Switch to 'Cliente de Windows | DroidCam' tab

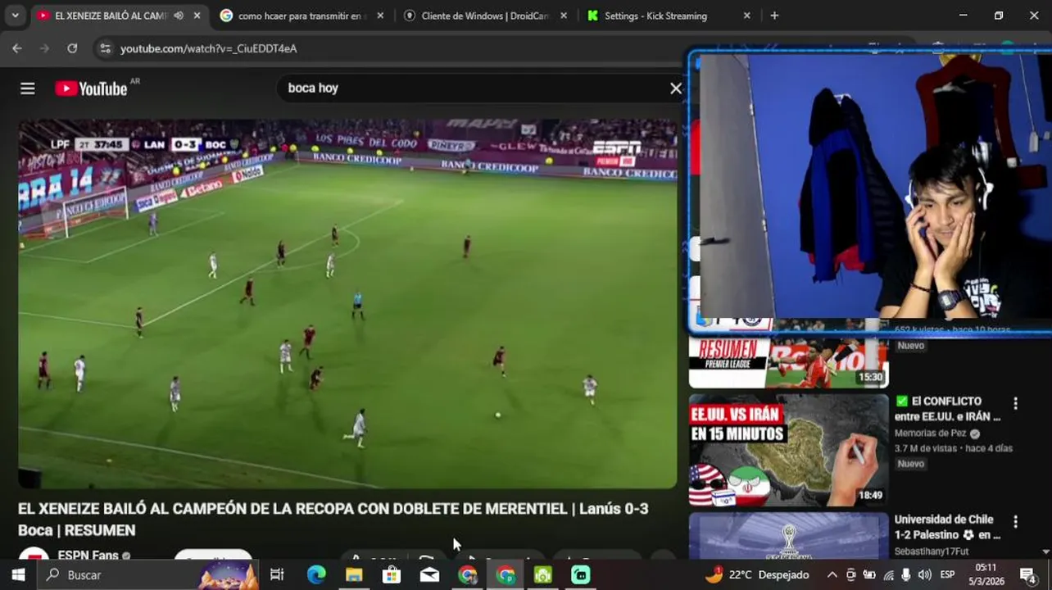tap(483, 16)
